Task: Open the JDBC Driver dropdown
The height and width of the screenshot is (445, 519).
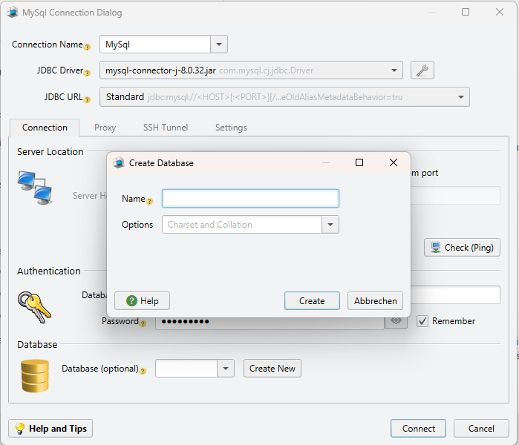Action: tap(251, 70)
